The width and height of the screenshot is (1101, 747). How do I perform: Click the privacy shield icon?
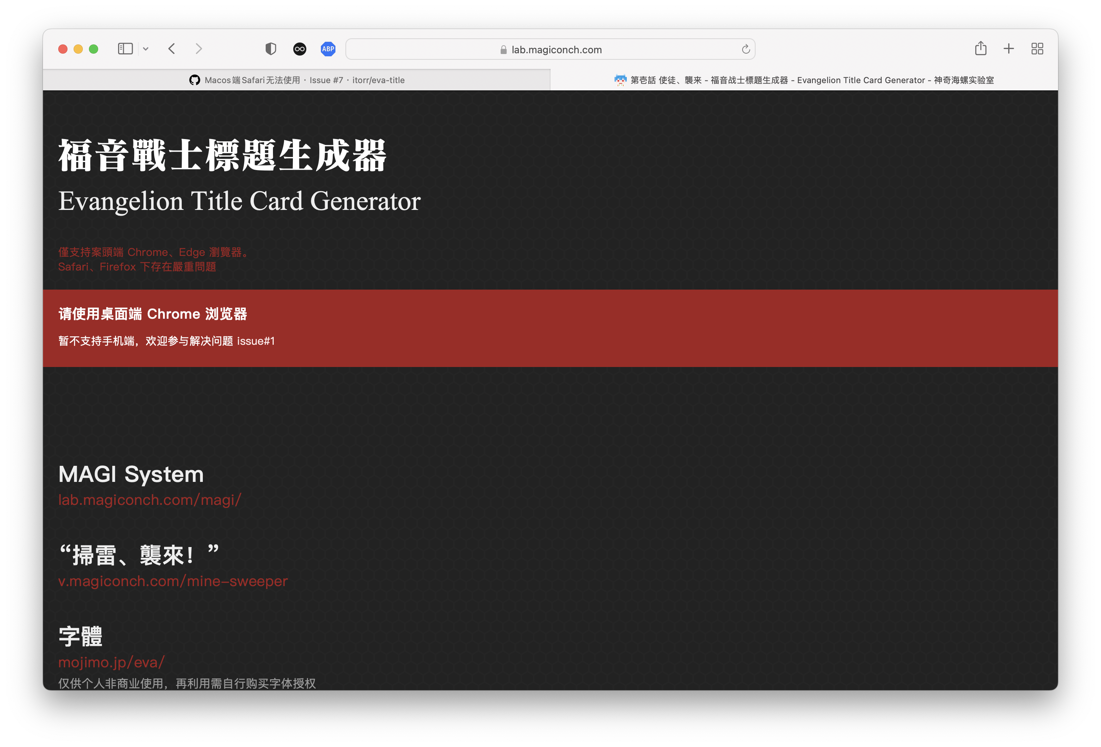click(x=271, y=49)
